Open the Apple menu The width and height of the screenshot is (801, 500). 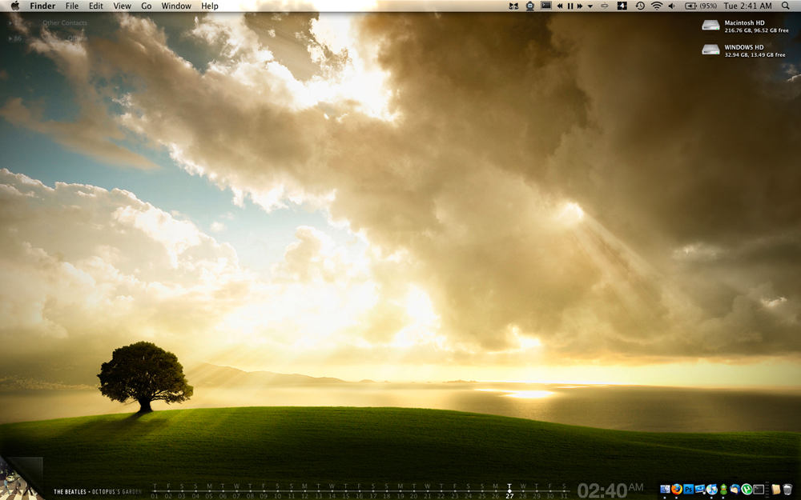coord(14,6)
